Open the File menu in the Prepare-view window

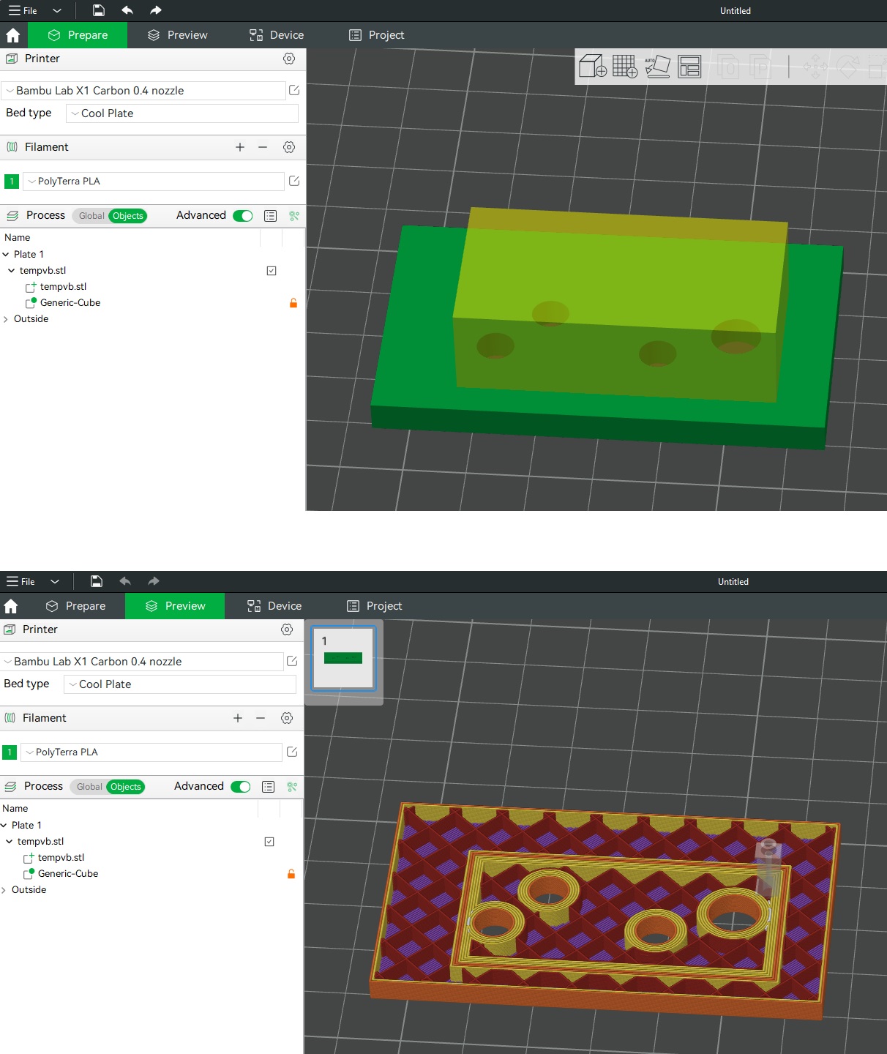tap(23, 10)
